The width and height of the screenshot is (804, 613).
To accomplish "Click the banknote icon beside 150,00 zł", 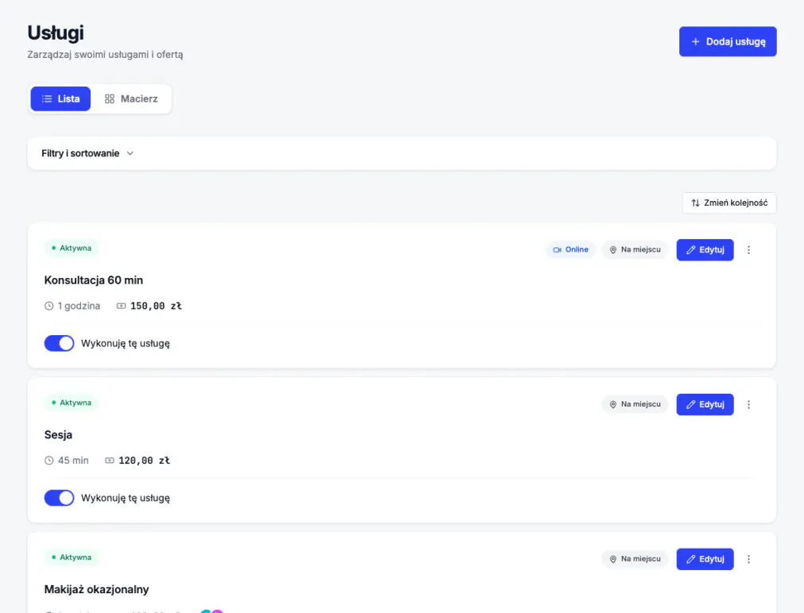I will point(121,306).
